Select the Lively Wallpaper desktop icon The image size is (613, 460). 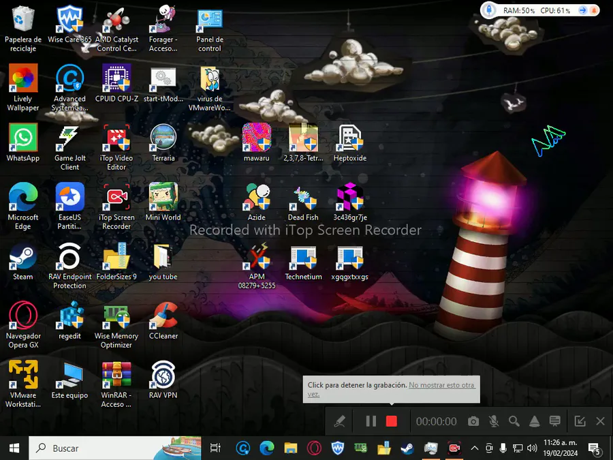point(23,88)
